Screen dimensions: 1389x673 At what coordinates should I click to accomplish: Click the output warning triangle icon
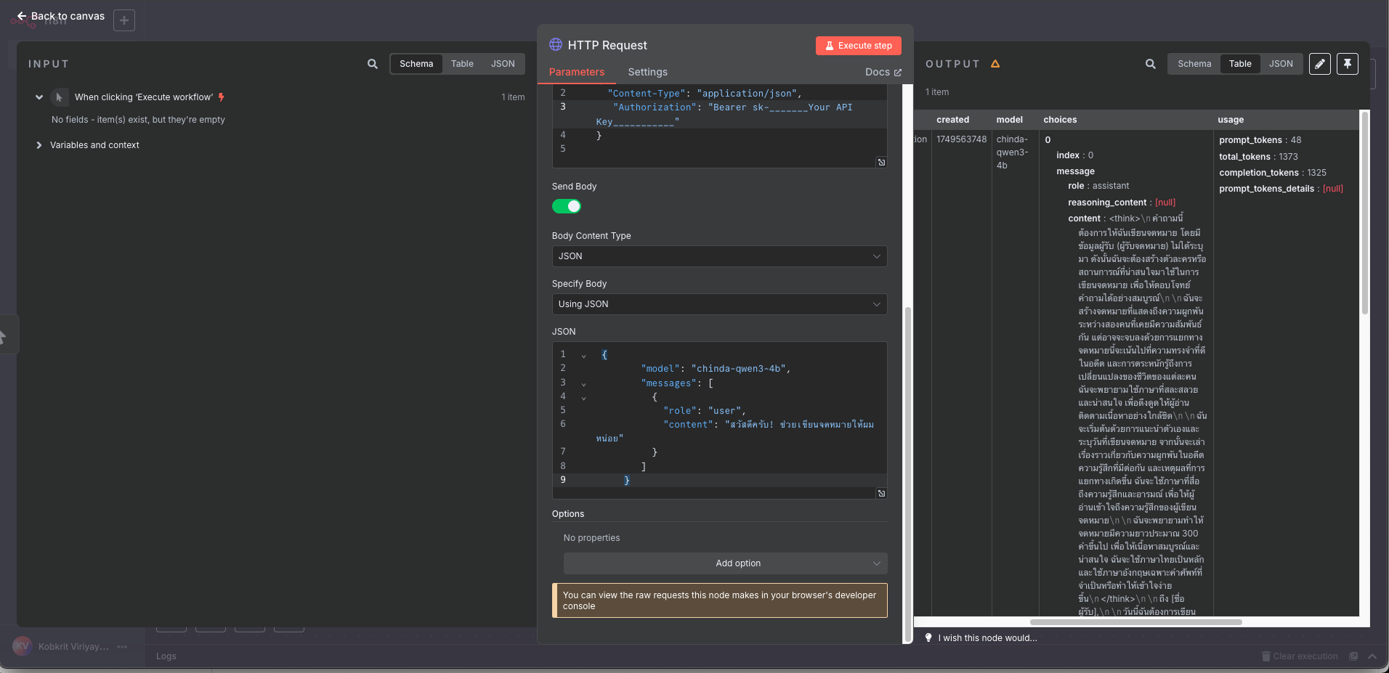tap(995, 64)
